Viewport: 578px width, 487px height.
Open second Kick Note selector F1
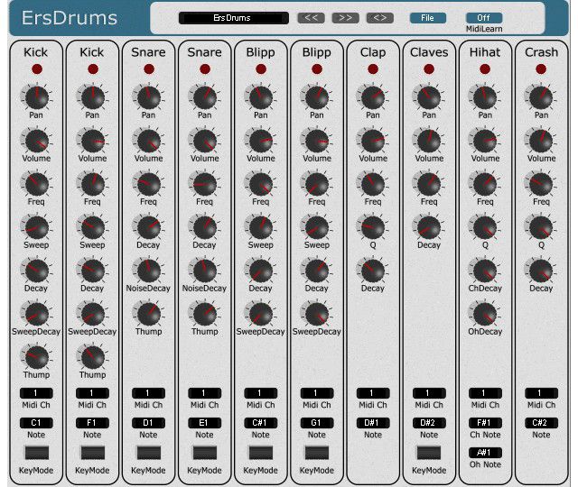click(x=92, y=423)
